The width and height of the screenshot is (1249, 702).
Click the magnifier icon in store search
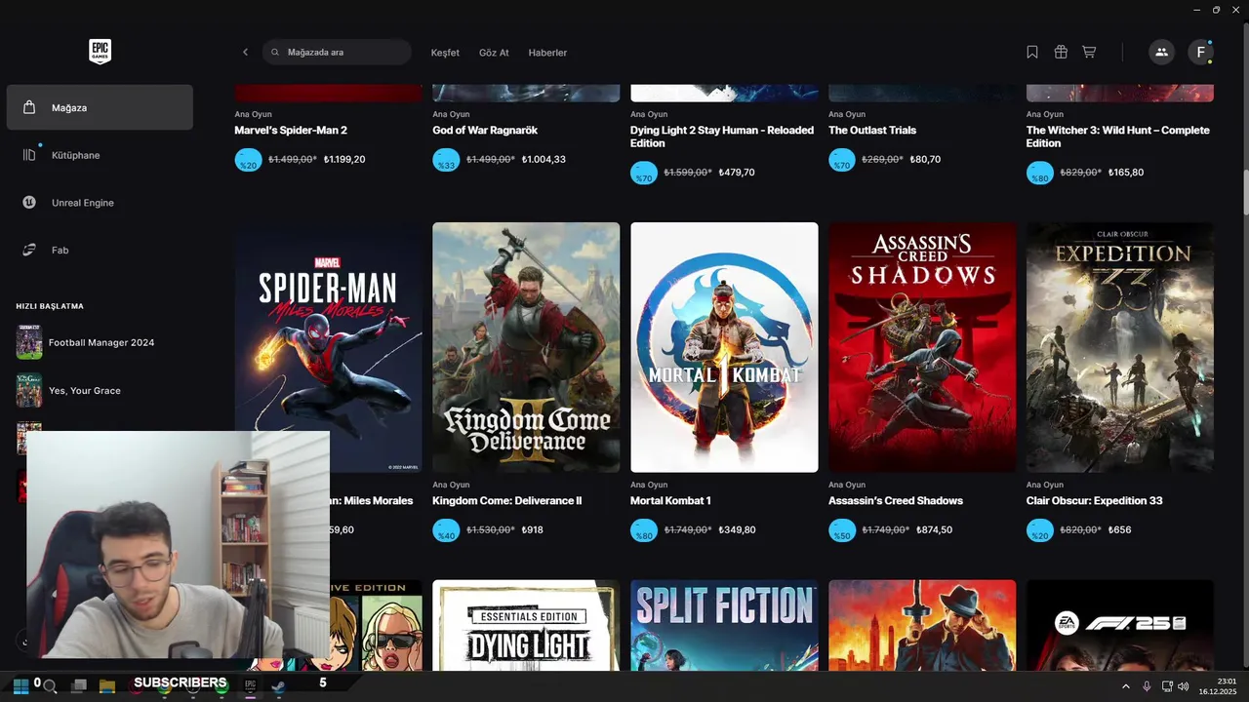(x=275, y=52)
